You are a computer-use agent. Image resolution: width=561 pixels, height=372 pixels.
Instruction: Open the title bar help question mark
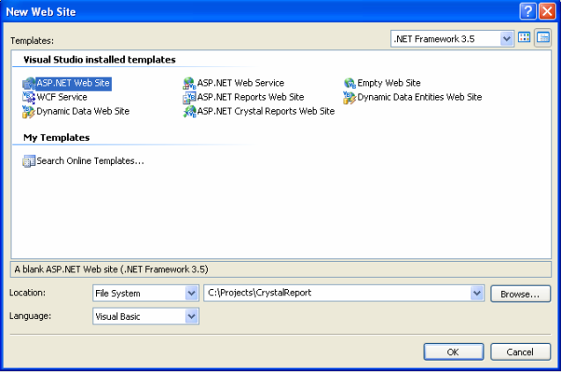pyautogui.click(x=528, y=11)
